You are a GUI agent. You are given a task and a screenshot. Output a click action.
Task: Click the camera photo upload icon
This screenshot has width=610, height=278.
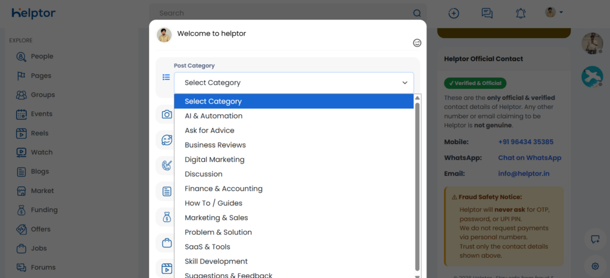click(167, 114)
